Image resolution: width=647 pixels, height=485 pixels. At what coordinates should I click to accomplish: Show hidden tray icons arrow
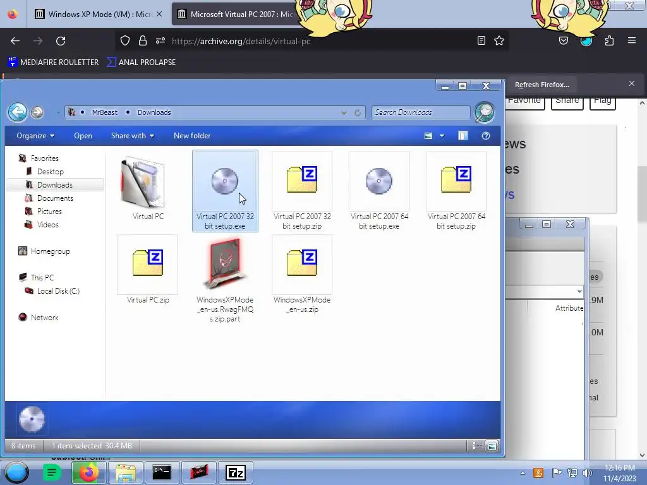(x=523, y=473)
